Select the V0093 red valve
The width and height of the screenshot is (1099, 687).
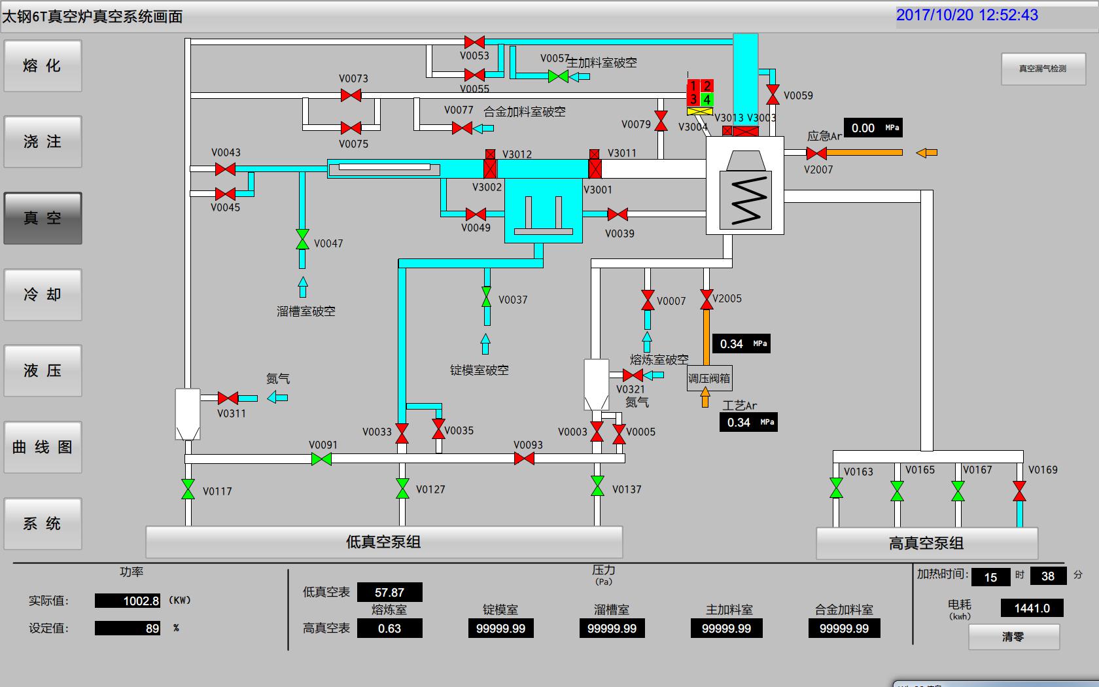[524, 459]
